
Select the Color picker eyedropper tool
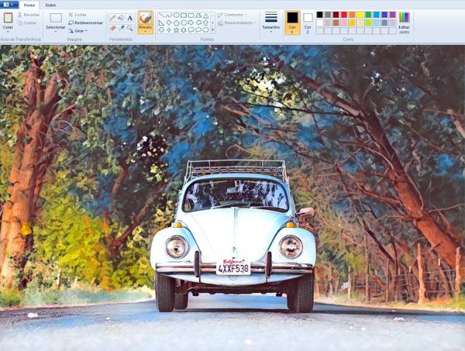coord(122,28)
